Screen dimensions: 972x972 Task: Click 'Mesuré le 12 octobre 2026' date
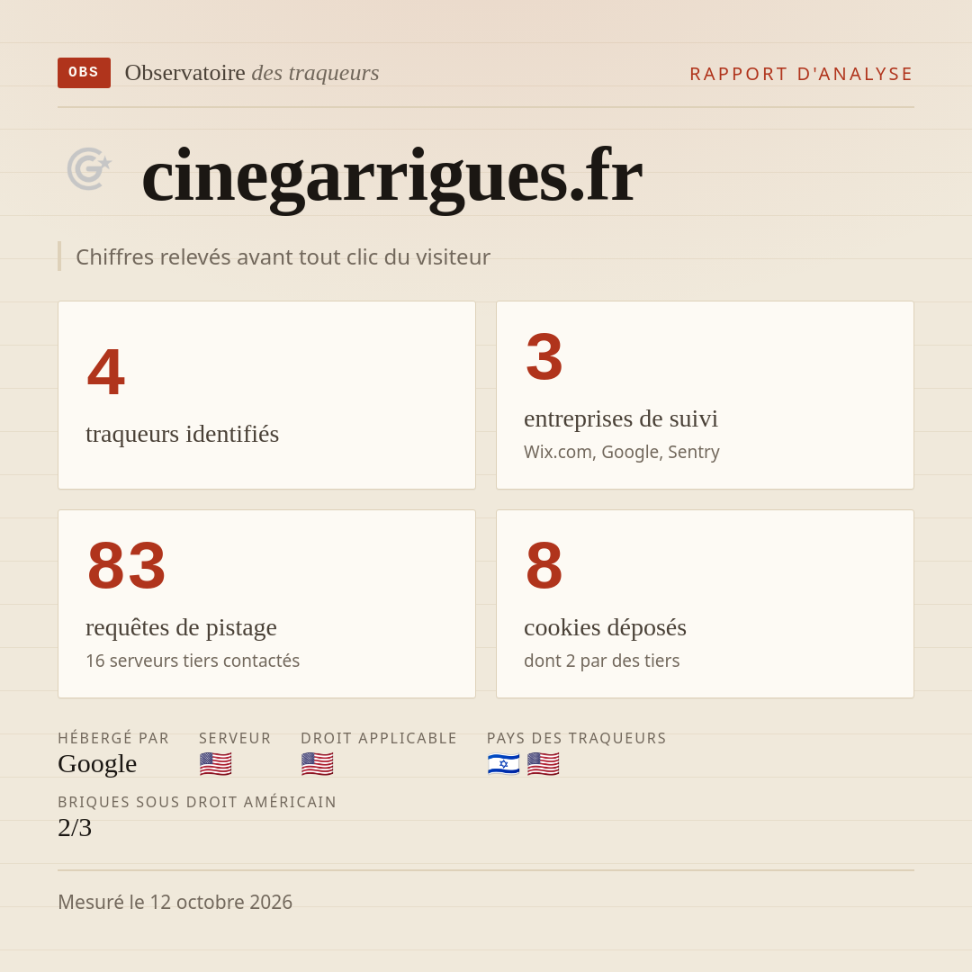click(x=175, y=902)
